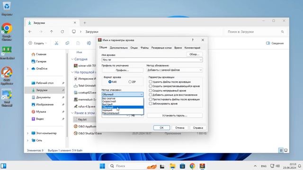The image size is (303, 170).
Task: Open WinRAR icon in the taskbar
Action: 202,166
